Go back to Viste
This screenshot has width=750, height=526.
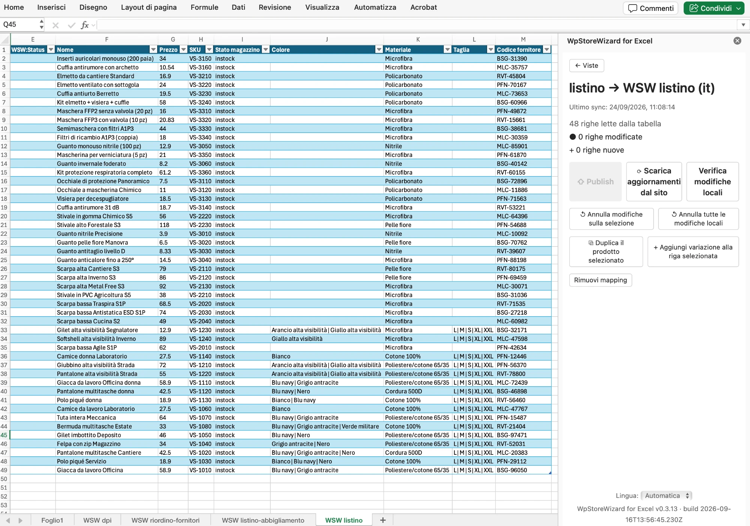pyautogui.click(x=586, y=66)
